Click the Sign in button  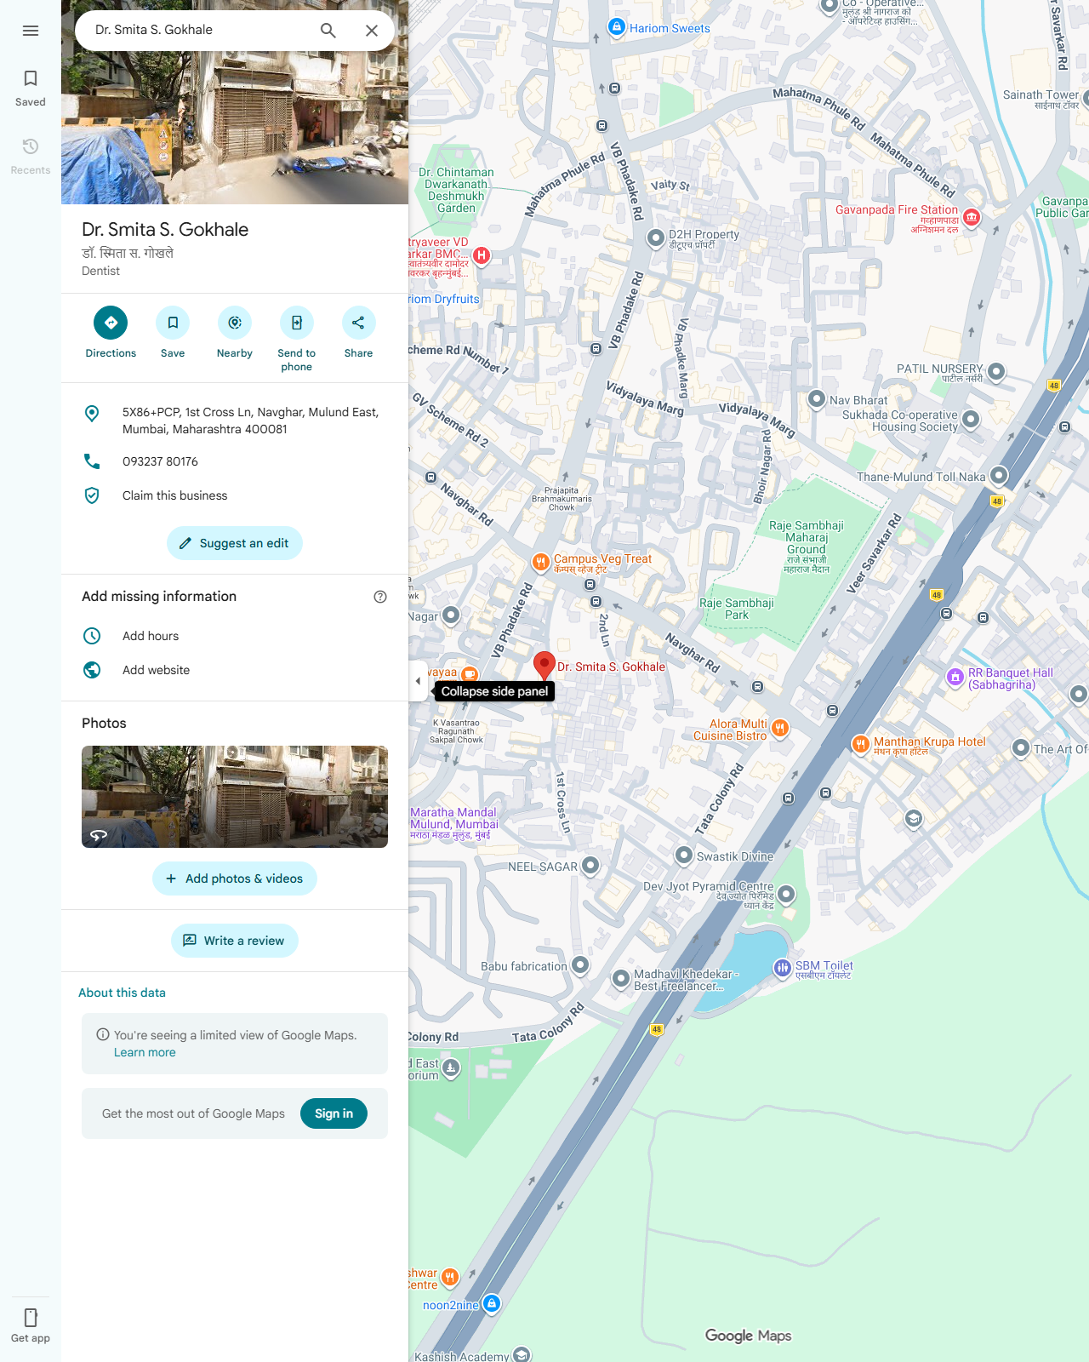[x=334, y=1113]
